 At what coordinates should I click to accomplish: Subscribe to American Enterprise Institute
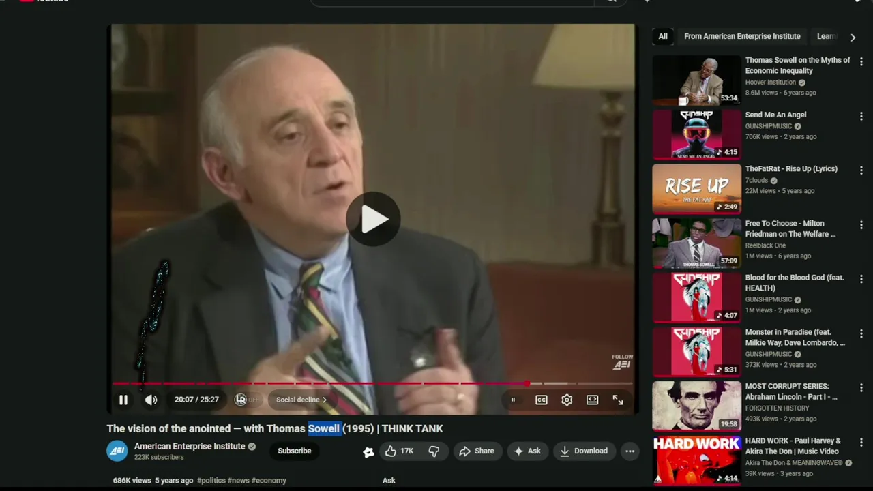tap(295, 451)
